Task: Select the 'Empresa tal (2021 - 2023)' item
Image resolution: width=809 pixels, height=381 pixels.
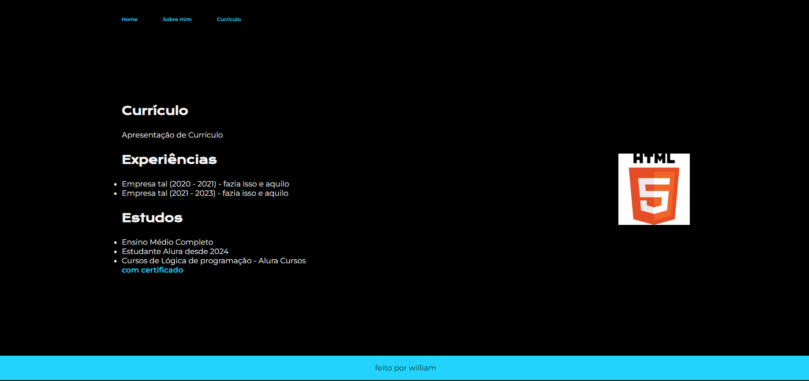Action: point(205,193)
